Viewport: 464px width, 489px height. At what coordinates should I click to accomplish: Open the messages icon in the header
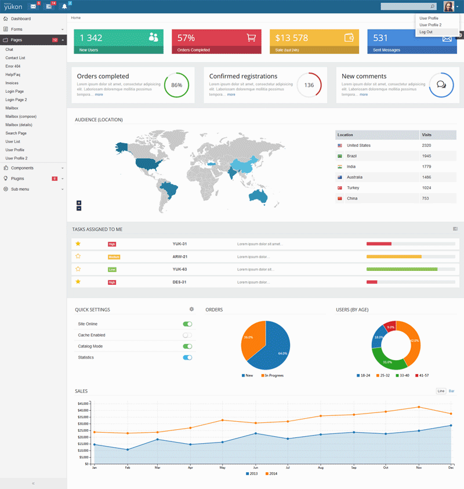32,6
